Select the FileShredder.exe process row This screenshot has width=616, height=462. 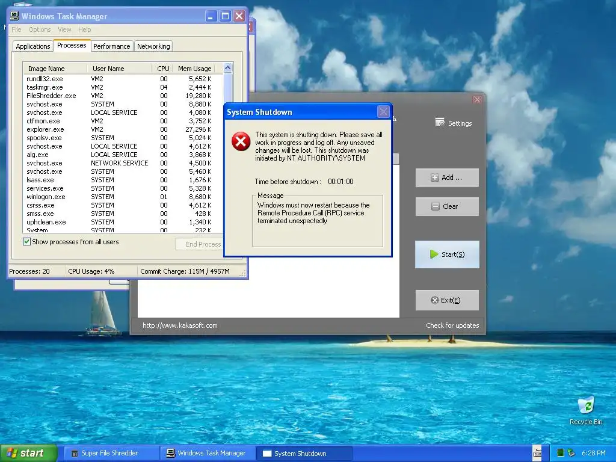pos(123,96)
